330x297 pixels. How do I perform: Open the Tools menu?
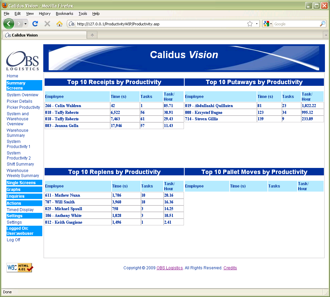[83, 14]
